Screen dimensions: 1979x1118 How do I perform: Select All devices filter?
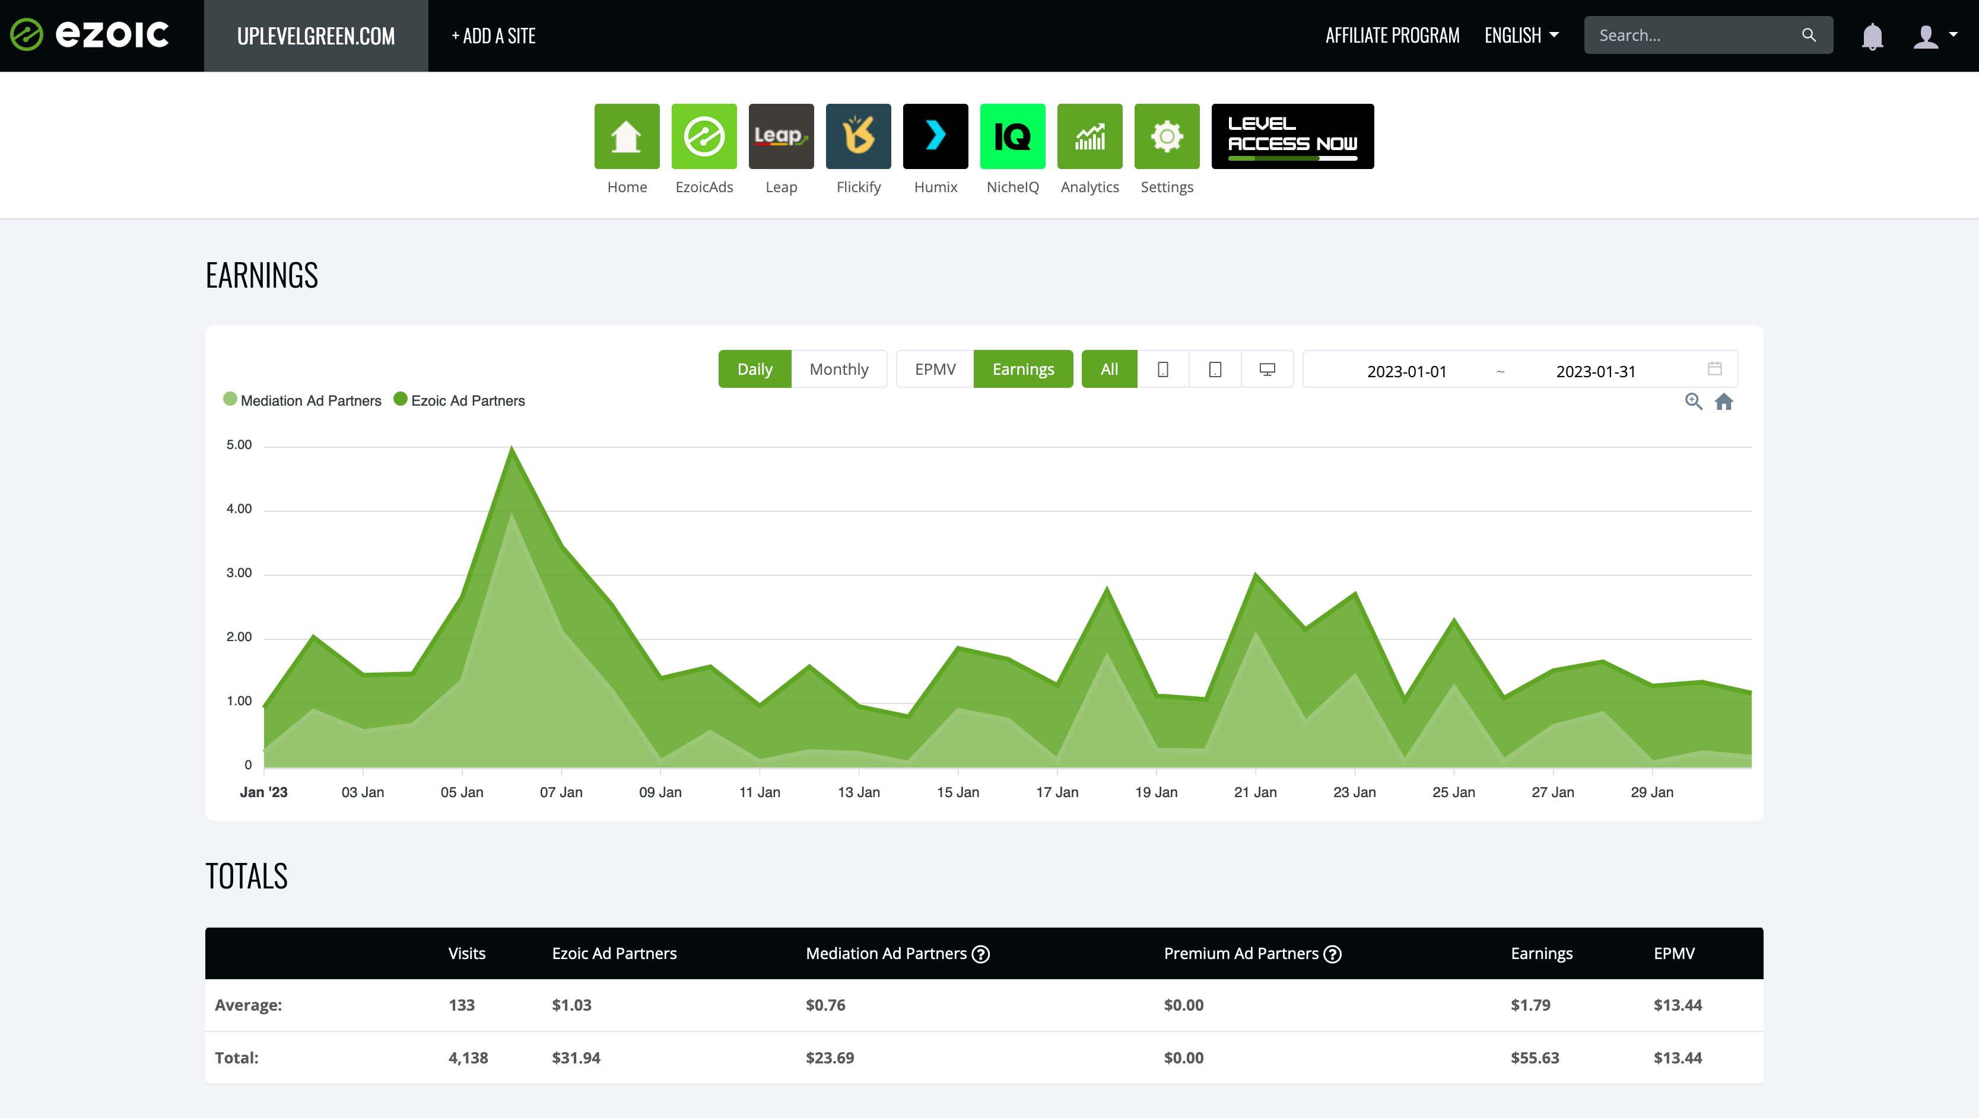coord(1109,370)
